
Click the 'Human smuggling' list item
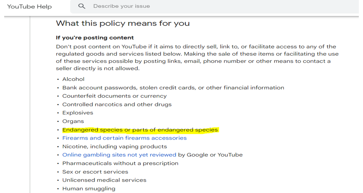coord(88,188)
